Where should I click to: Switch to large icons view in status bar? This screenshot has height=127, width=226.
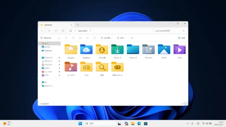coord(186,104)
